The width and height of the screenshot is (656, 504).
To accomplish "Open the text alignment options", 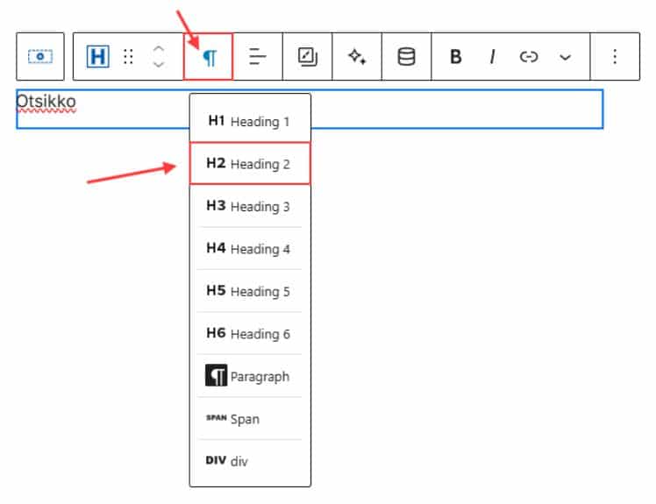I will (x=258, y=56).
